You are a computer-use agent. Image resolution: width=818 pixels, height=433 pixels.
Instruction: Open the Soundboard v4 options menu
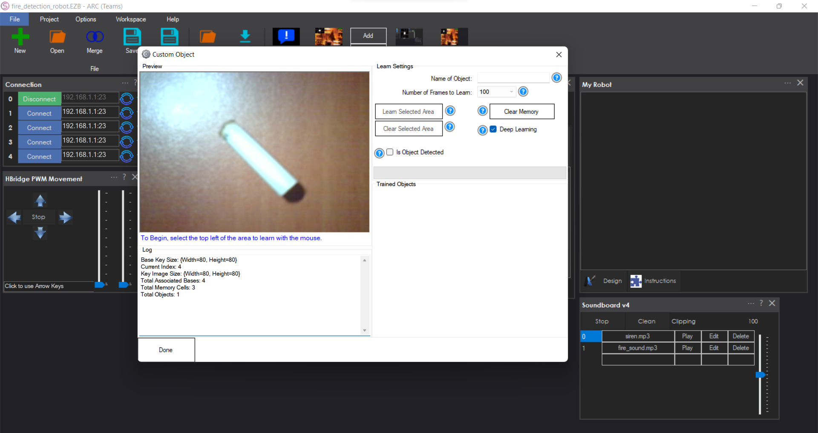click(x=751, y=304)
